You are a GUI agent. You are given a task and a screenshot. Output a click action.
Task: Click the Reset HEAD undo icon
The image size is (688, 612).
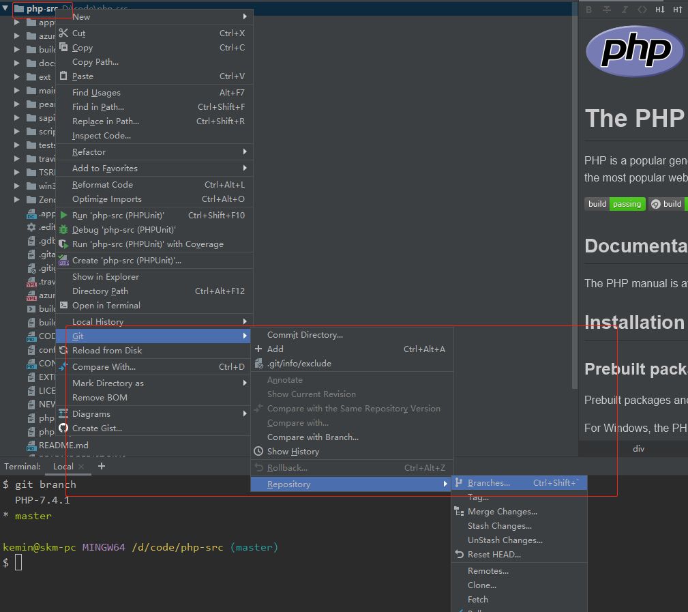460,555
